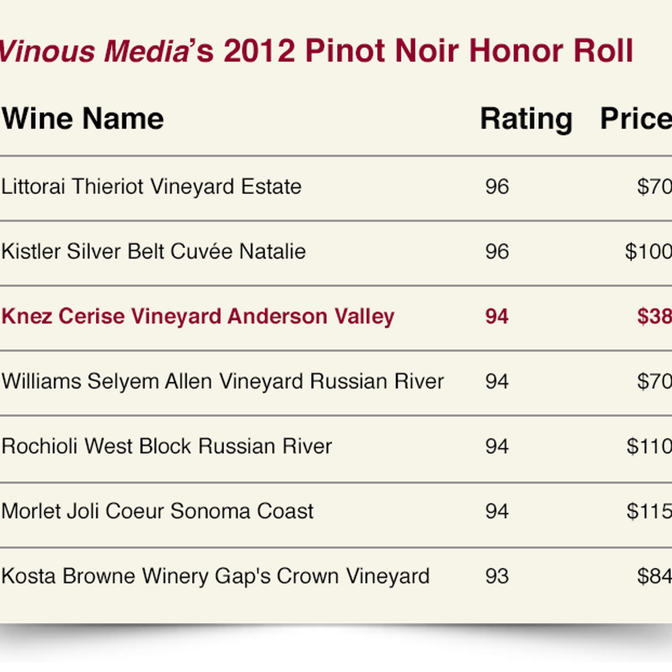Select Williams Selyem Allen Vineyard Russian River
The height and width of the screenshot is (672, 672).
(x=223, y=381)
